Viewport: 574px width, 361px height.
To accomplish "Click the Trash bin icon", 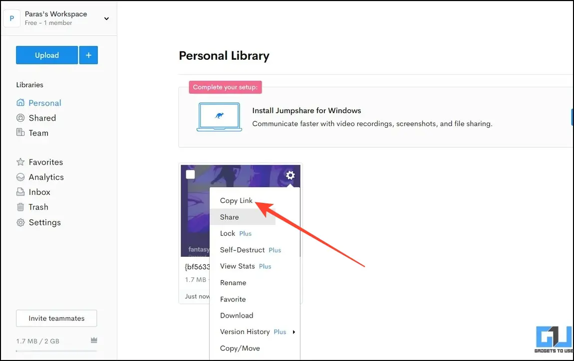I will pyautogui.click(x=20, y=207).
